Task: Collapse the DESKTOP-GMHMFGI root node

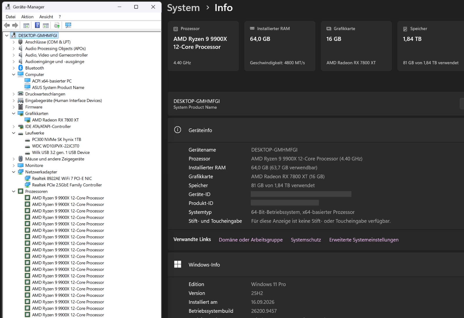Action: pos(7,35)
